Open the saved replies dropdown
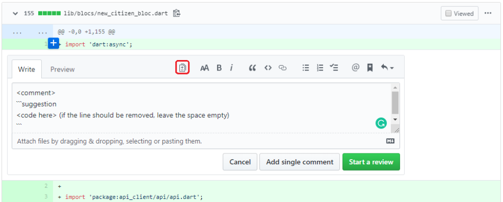The image size is (503, 202). click(387, 68)
